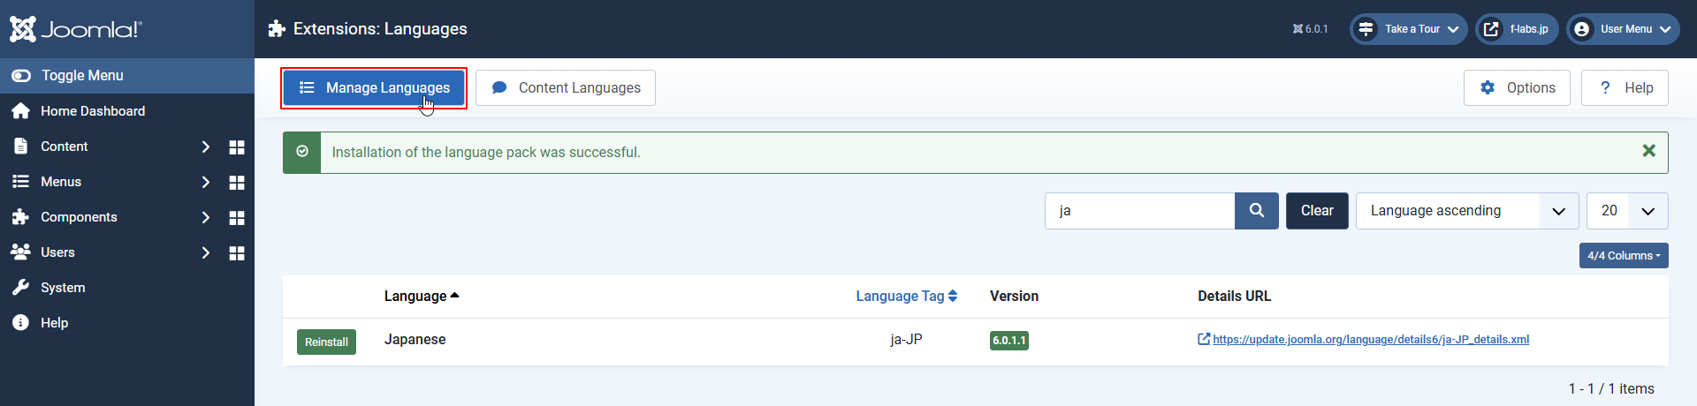Sort by Language Tag column
Viewport: 1697px width, 406px height.
click(906, 297)
